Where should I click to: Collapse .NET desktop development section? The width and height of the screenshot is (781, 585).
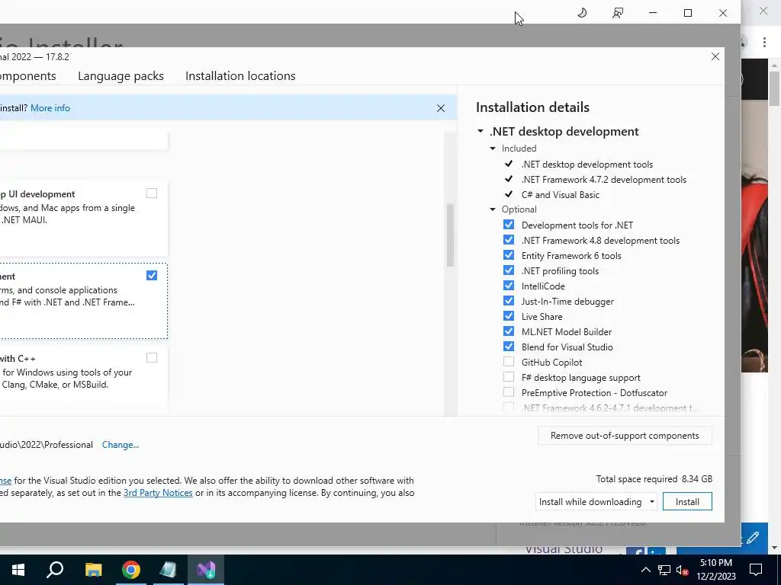(480, 131)
